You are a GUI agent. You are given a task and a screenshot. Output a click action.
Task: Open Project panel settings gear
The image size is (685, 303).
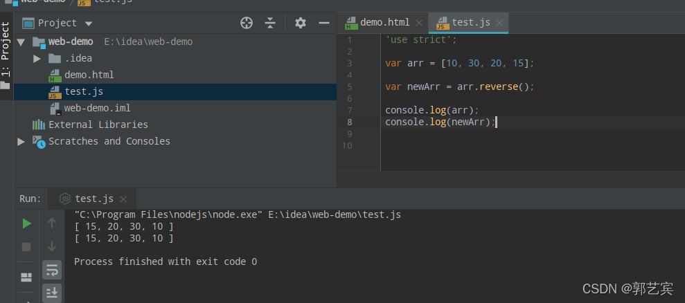300,23
